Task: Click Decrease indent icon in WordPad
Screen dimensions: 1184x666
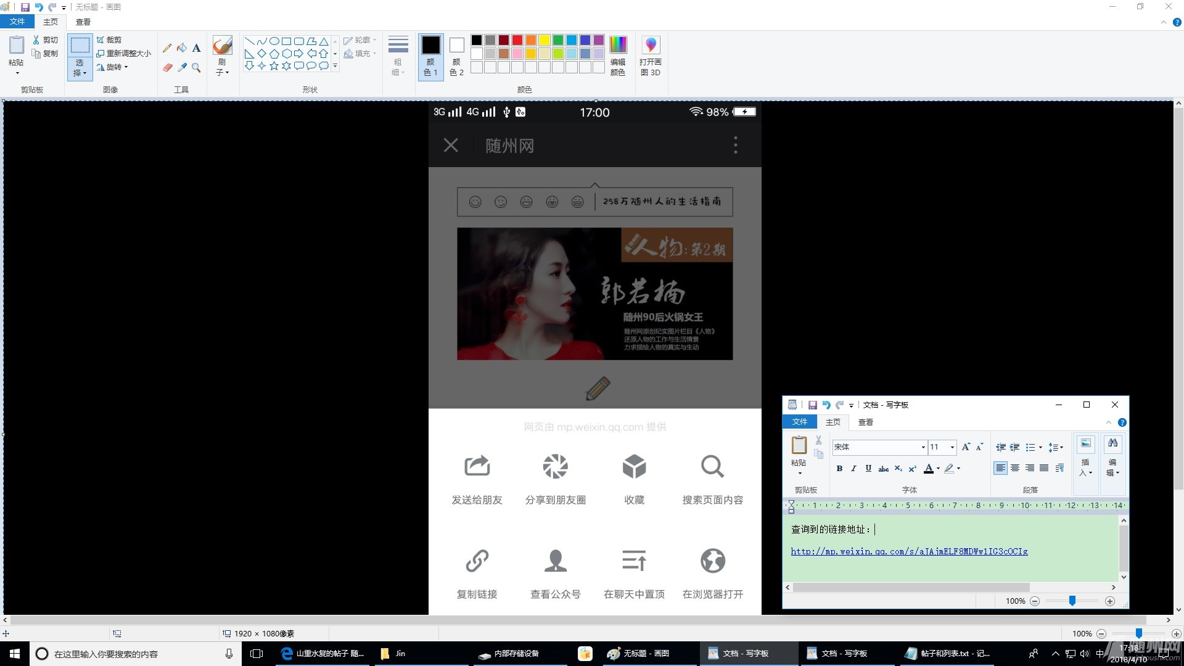Action: coord(1001,447)
